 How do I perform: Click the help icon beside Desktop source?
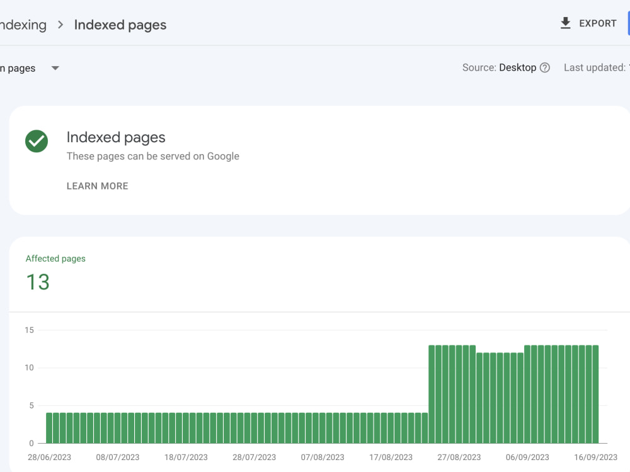click(545, 67)
